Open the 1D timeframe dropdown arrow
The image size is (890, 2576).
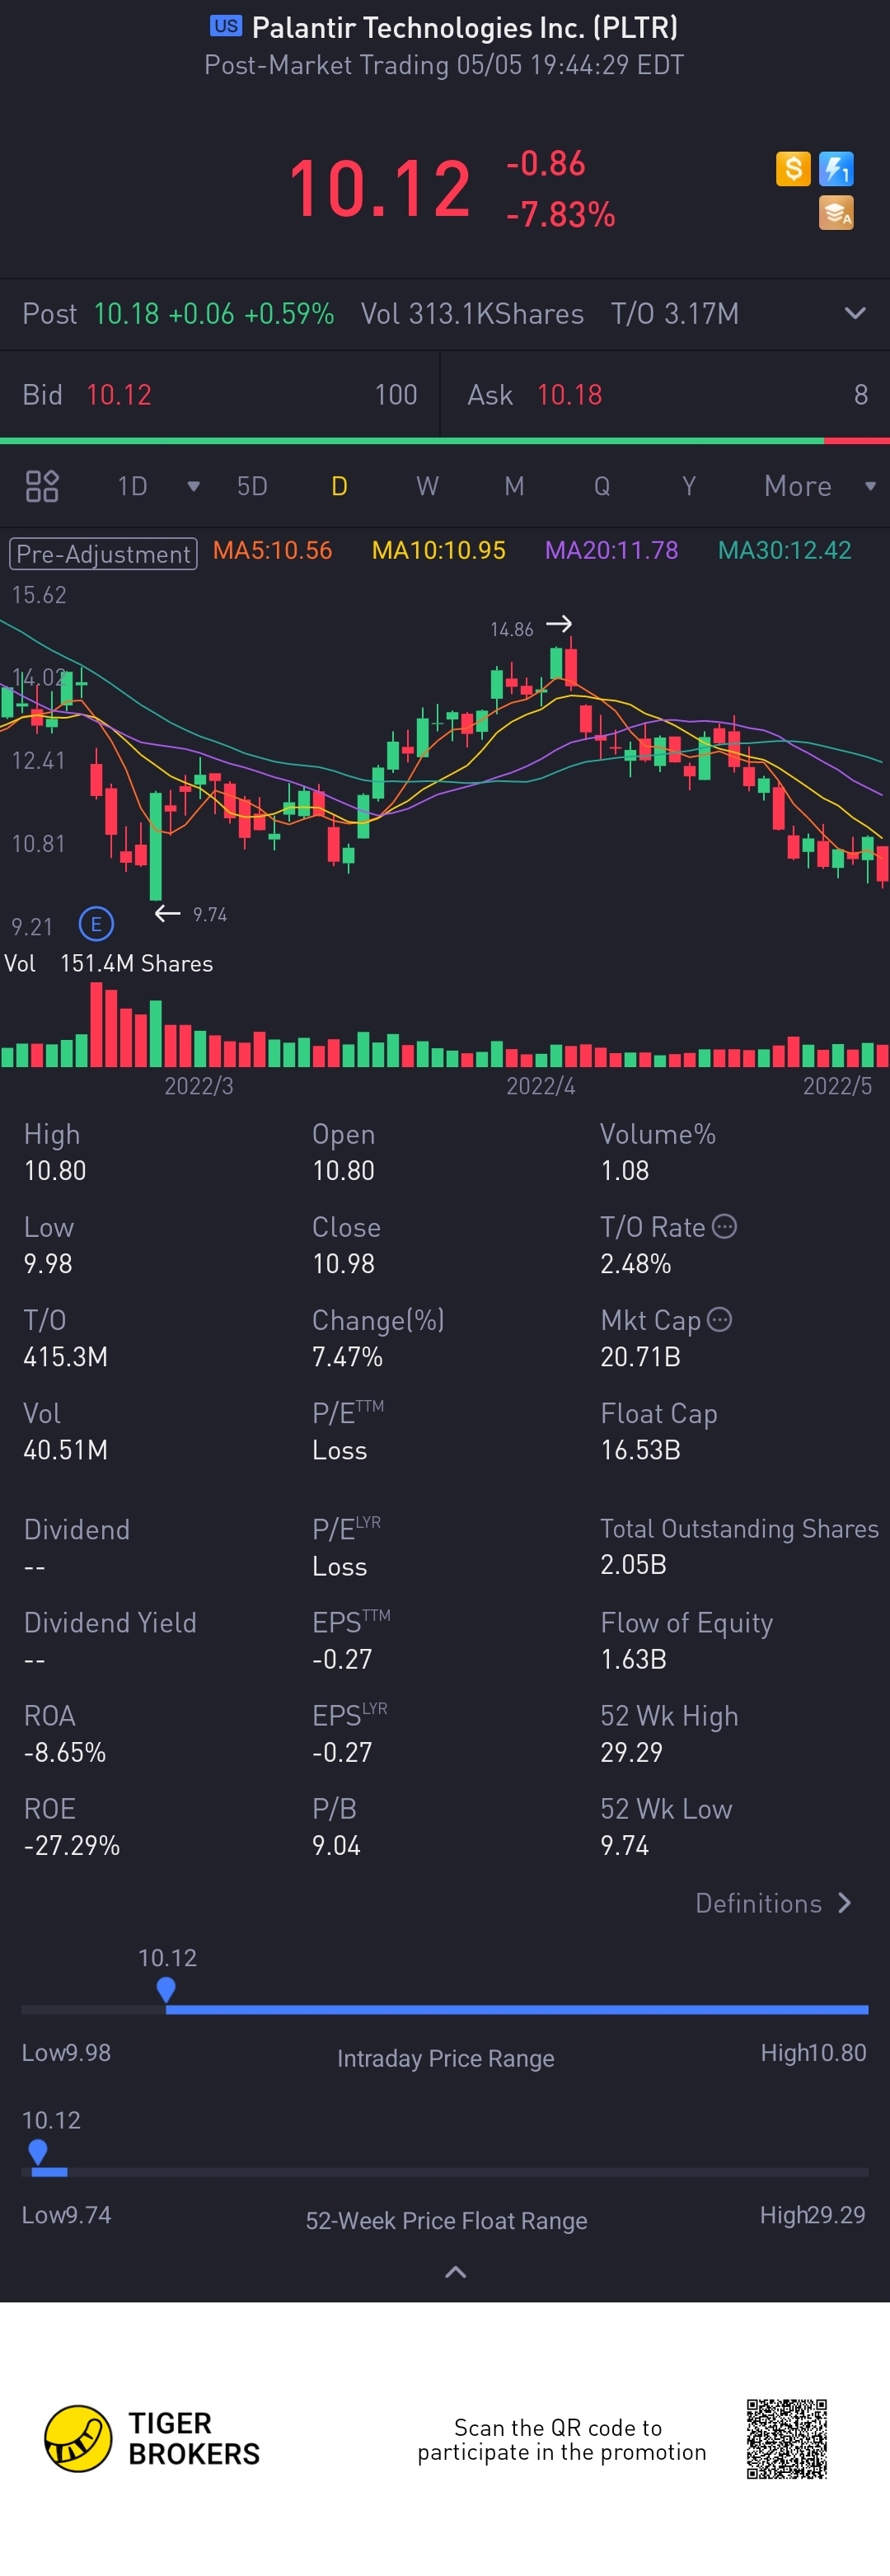coord(193,486)
